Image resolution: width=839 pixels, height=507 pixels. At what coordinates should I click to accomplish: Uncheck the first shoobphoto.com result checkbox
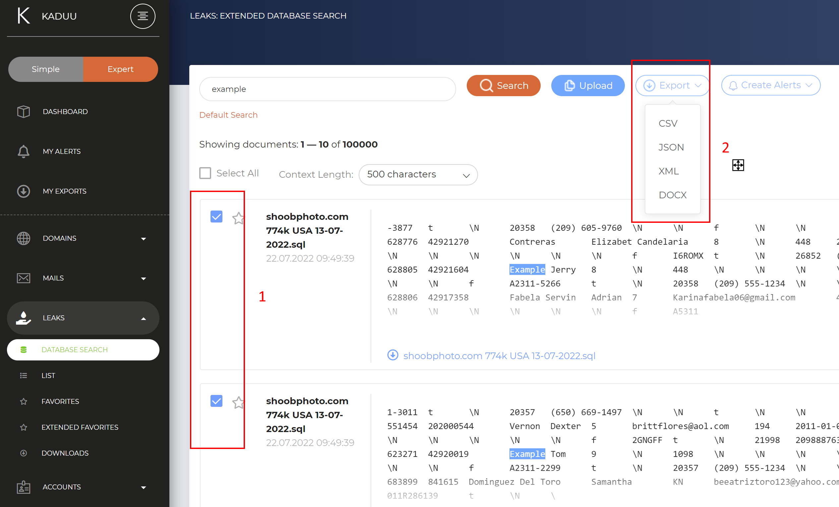click(216, 216)
